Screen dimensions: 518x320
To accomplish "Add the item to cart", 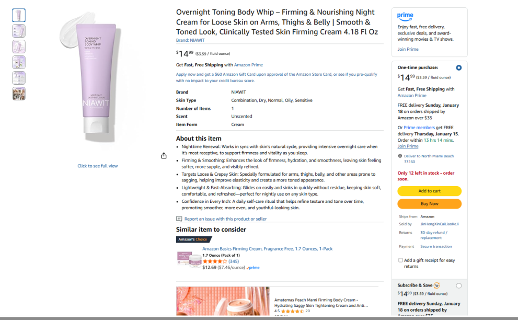I will point(429,191).
